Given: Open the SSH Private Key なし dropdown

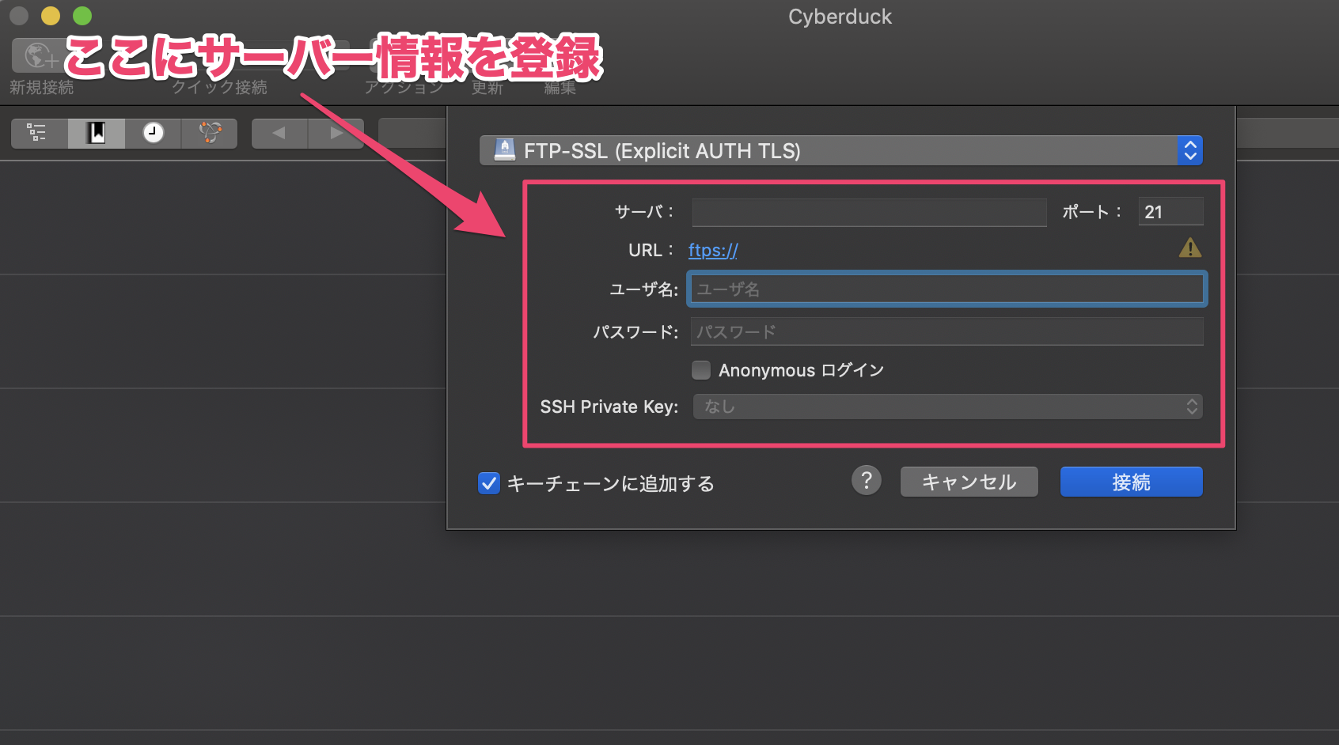Looking at the screenshot, I should 946,407.
